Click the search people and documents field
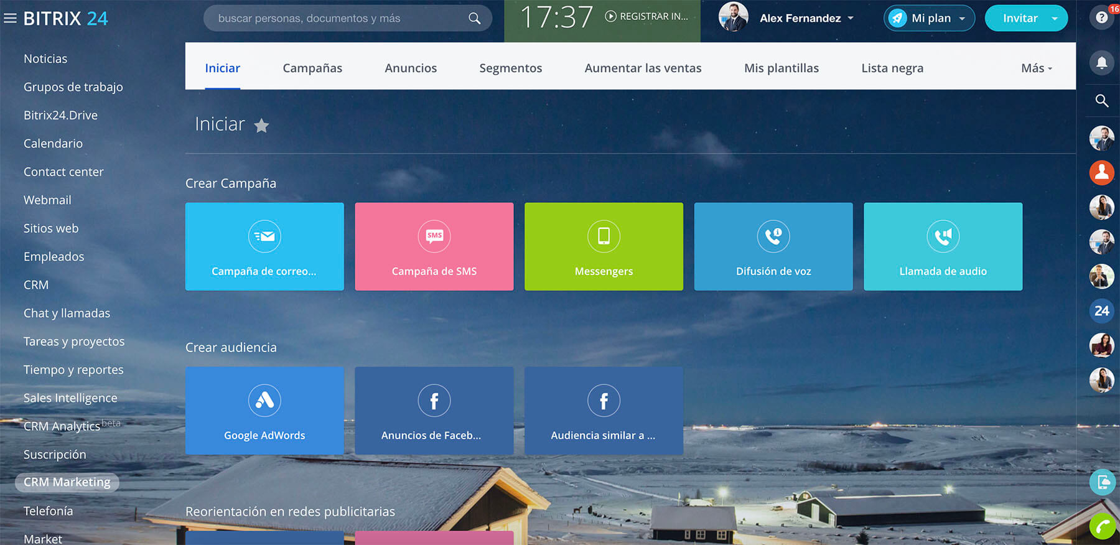Image resolution: width=1120 pixels, height=545 pixels. tap(336, 19)
